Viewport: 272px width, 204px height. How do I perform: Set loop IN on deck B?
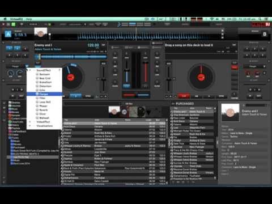(250, 96)
